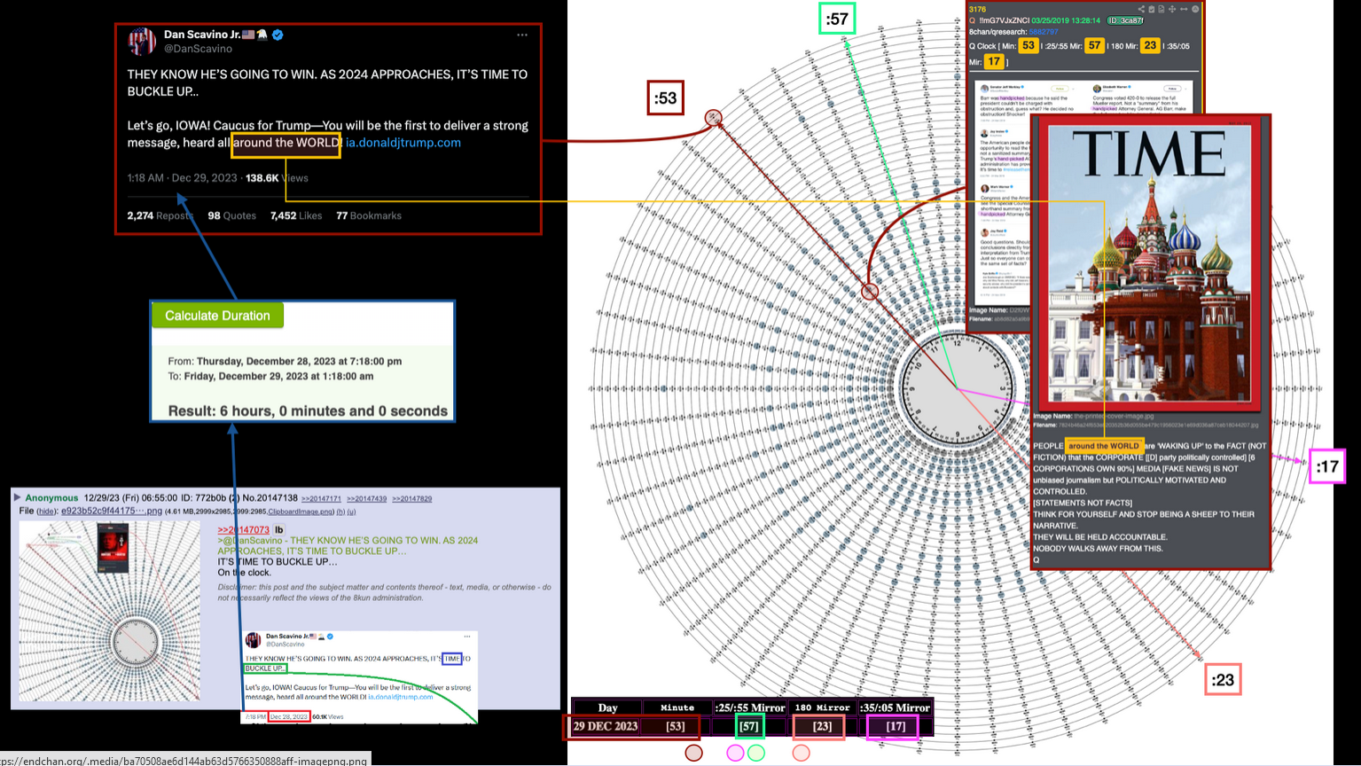Open the red >>20147073 quote link
This screenshot has width=1361, height=766.
(x=243, y=530)
